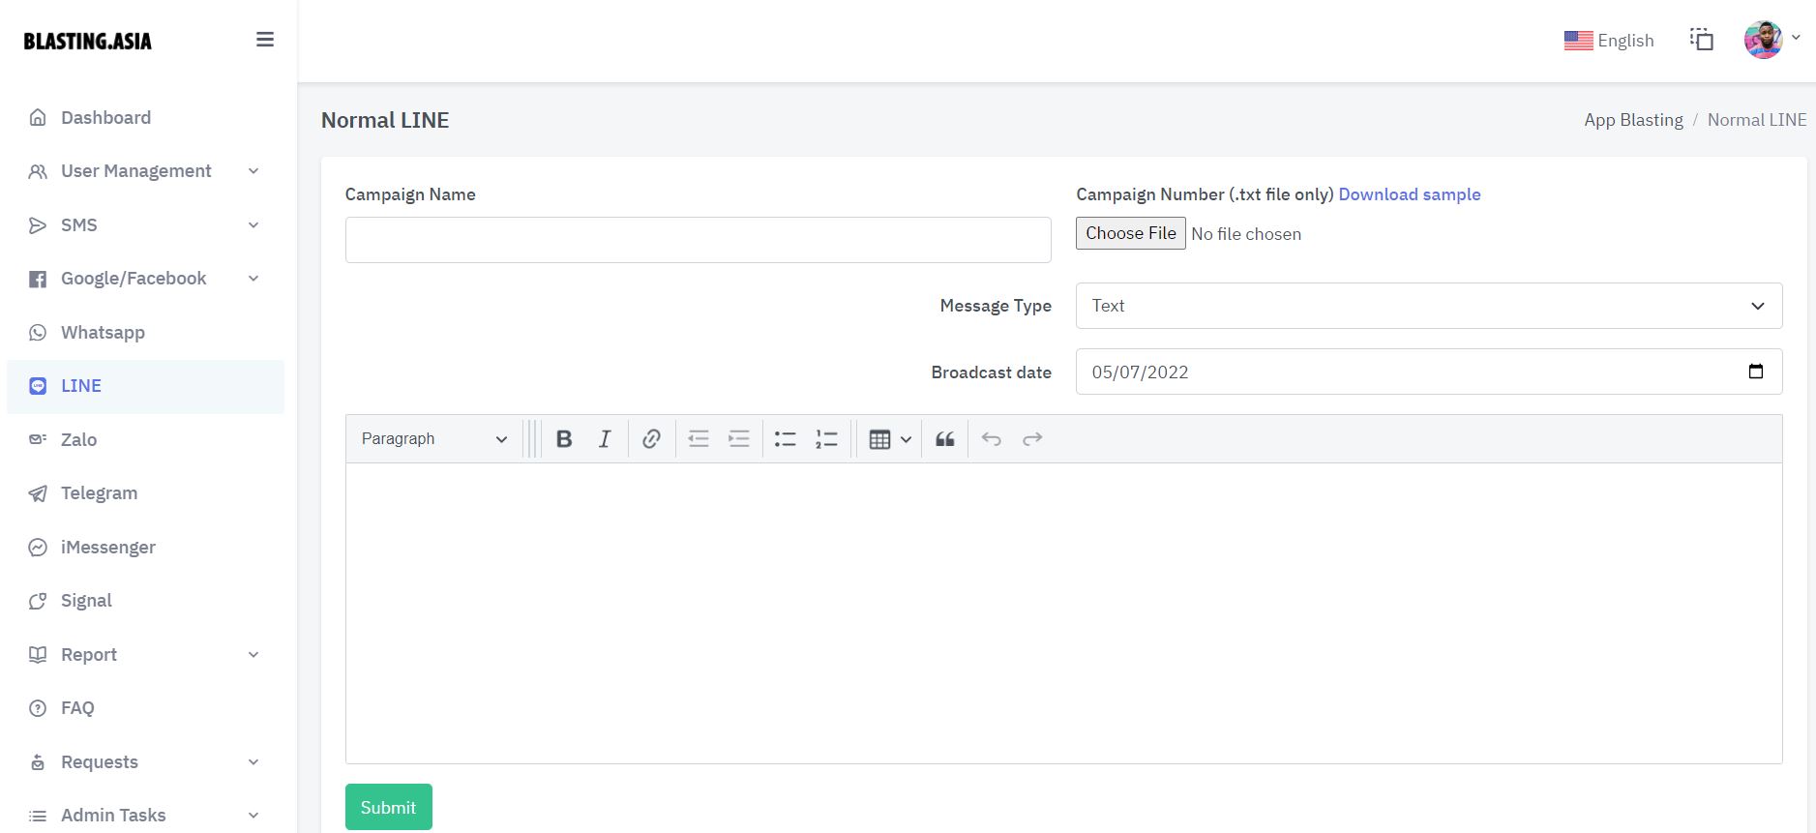Insert a link using the link icon

pos(651,439)
